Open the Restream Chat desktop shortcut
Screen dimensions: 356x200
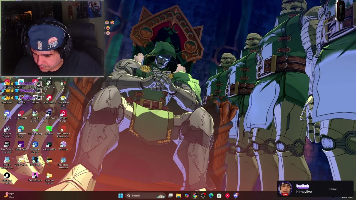(x=7, y=178)
